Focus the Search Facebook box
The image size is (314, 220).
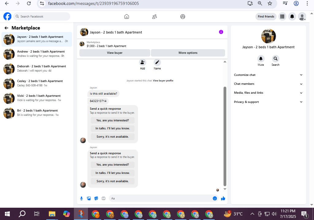pyautogui.click(x=42, y=17)
